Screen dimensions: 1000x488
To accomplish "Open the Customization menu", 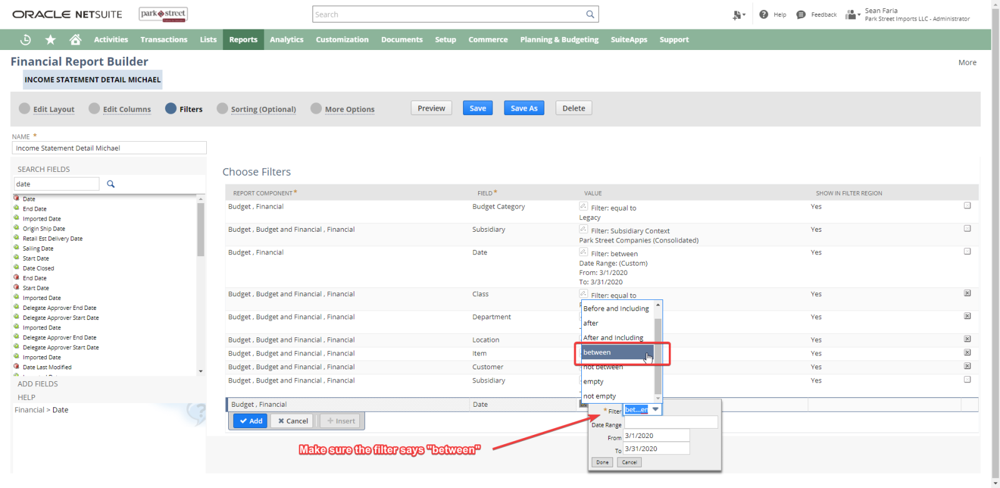I will 342,39.
